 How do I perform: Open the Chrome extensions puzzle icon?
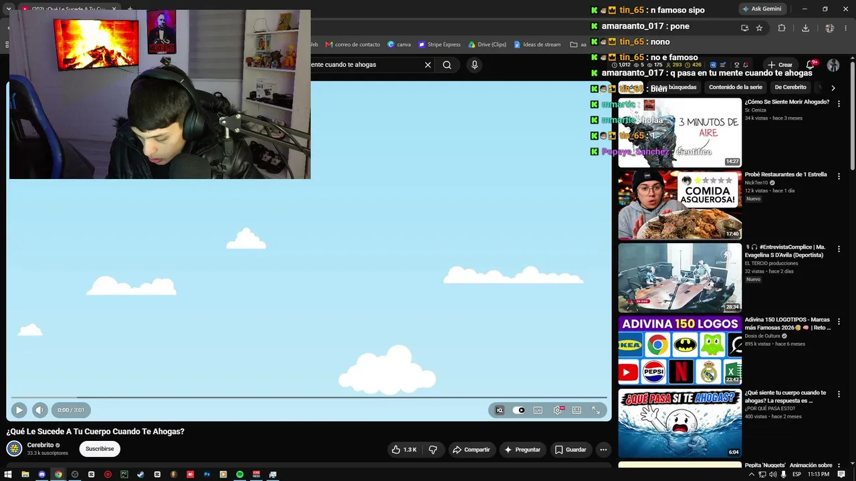click(x=782, y=28)
